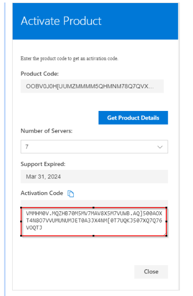Image resolution: width=193 pixels, height=296 pixels.
Task: Click the top-left corner selection handle
Action: [x=21, y=208]
